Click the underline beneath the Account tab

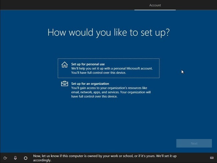[x=155, y=10]
